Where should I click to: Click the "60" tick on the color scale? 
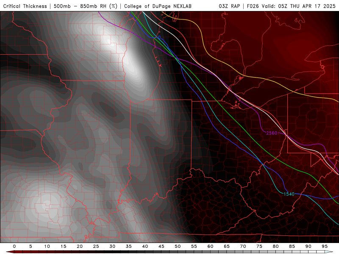[x=210, y=246]
